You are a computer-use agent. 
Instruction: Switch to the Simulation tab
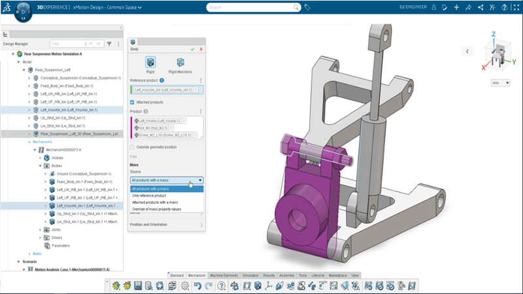tap(251, 276)
